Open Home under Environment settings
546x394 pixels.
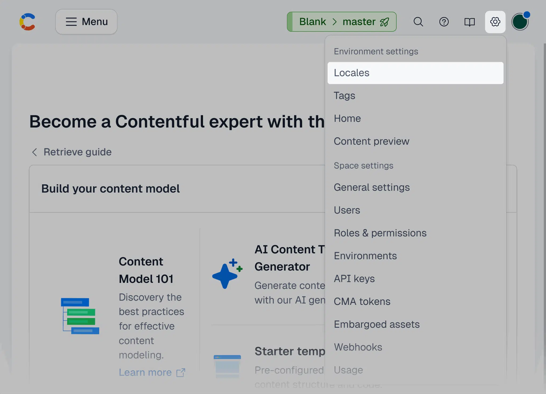415,119
